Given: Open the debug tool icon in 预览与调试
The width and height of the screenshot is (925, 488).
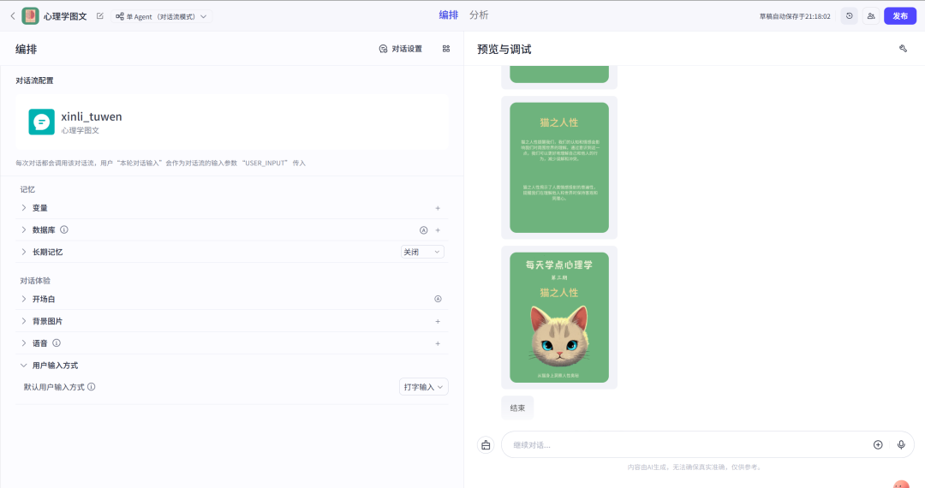Looking at the screenshot, I should (903, 49).
